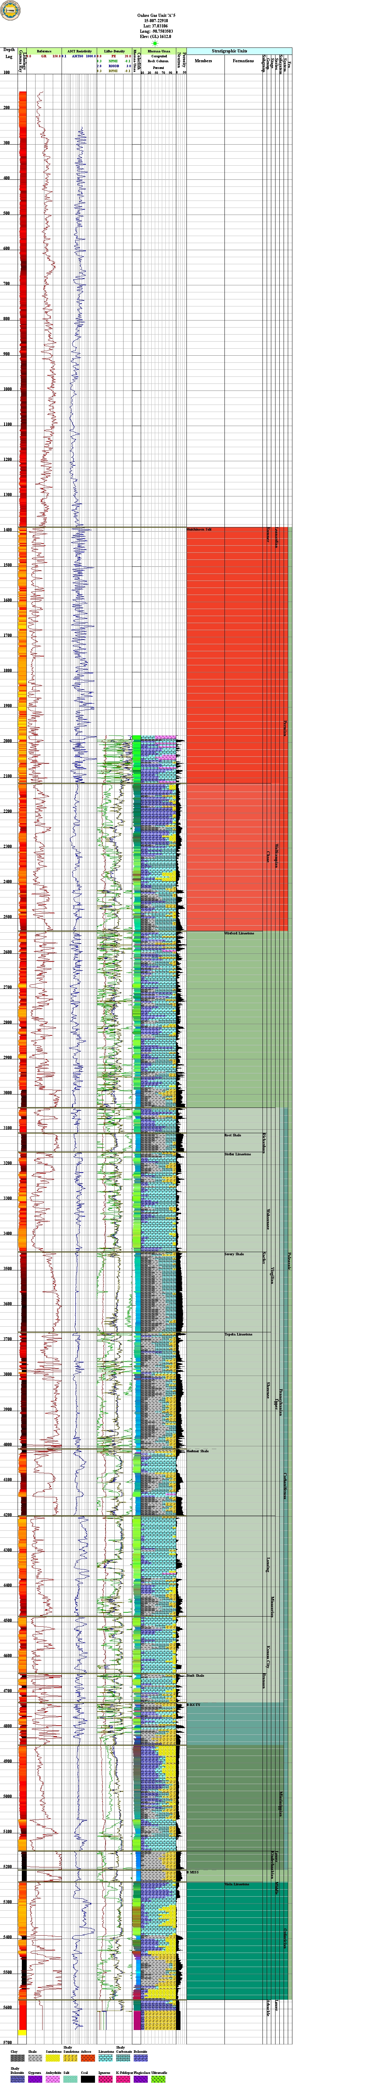Click the API number "15-007-22910"

click(156, 21)
